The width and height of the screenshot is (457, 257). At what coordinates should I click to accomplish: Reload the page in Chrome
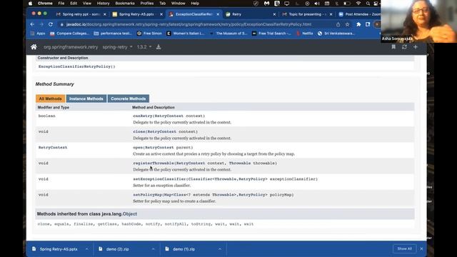(51, 24)
